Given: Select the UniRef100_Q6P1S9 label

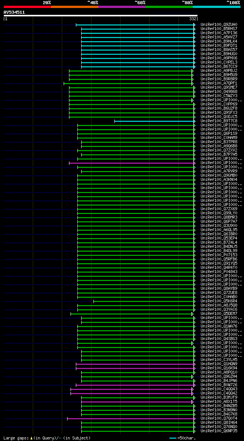Looking at the screenshot, I should click(219, 134).
